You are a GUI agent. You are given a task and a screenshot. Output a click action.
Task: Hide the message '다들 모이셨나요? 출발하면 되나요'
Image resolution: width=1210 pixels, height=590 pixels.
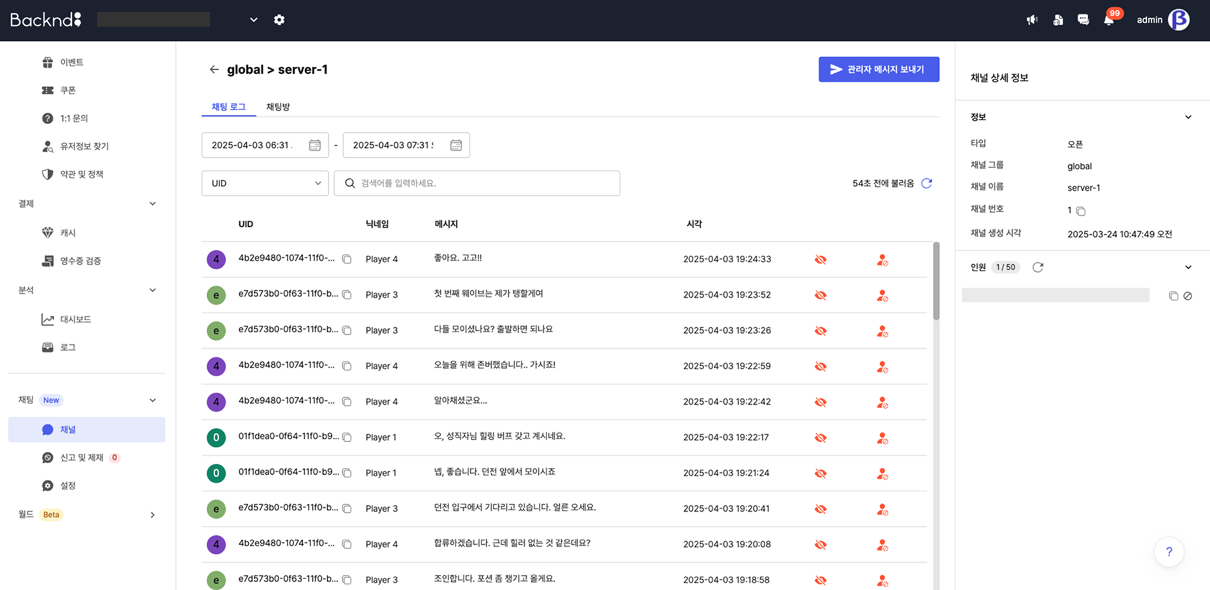pyautogui.click(x=821, y=331)
